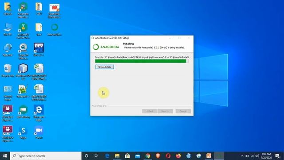The height and width of the screenshot is (160, 284).
Task: Select the Tutorial PowerPoint file on desktop
Action: point(54,10)
